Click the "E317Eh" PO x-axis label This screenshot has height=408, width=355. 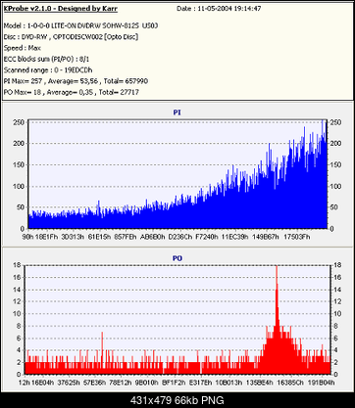[x=201, y=383]
